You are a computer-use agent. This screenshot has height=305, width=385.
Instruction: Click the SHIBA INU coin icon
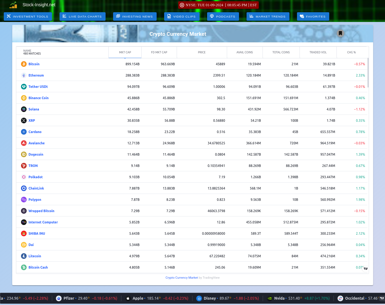click(24, 233)
